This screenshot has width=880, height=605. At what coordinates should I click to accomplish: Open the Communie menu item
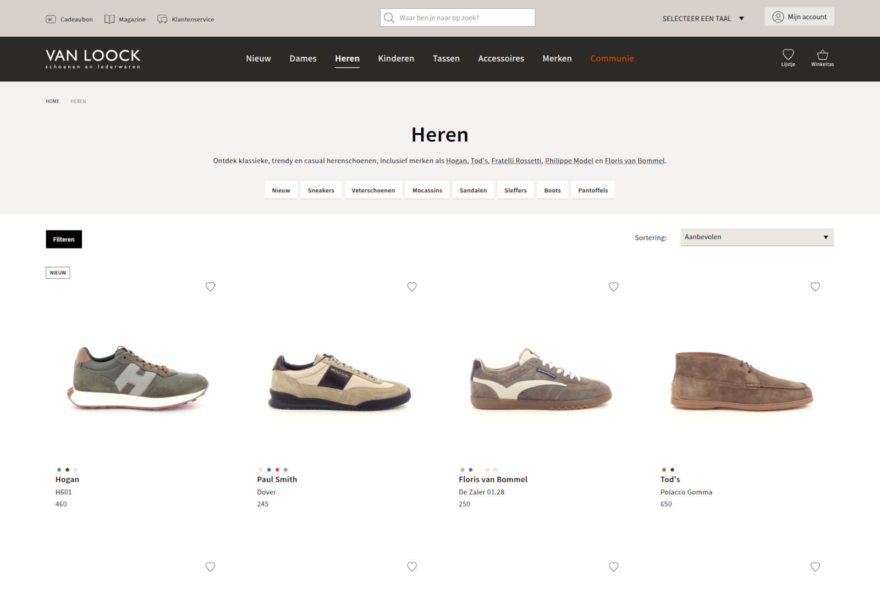[x=612, y=58]
